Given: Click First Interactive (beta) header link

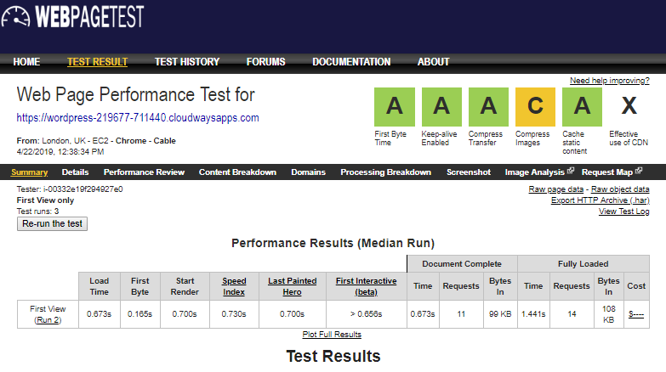Looking at the screenshot, I should tap(366, 286).
